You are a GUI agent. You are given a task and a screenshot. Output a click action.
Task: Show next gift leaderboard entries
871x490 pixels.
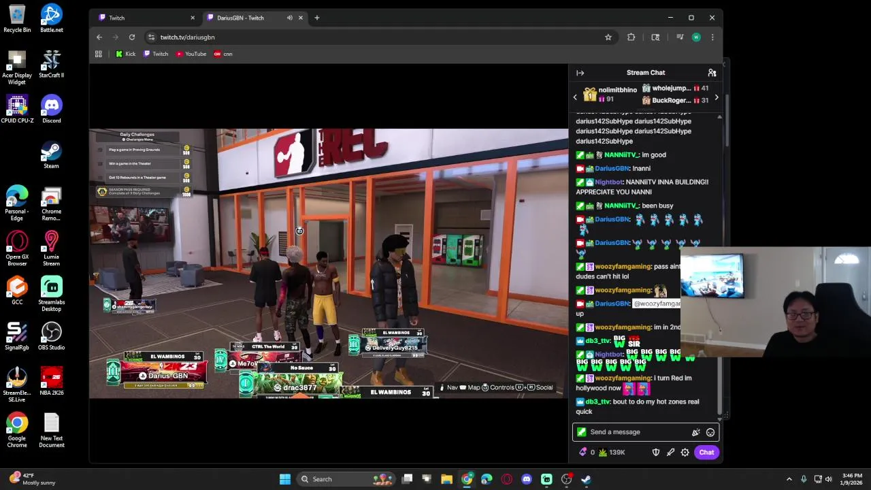tap(716, 97)
